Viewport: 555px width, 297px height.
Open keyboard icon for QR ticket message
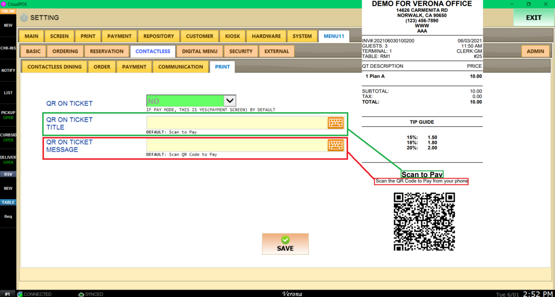point(336,145)
